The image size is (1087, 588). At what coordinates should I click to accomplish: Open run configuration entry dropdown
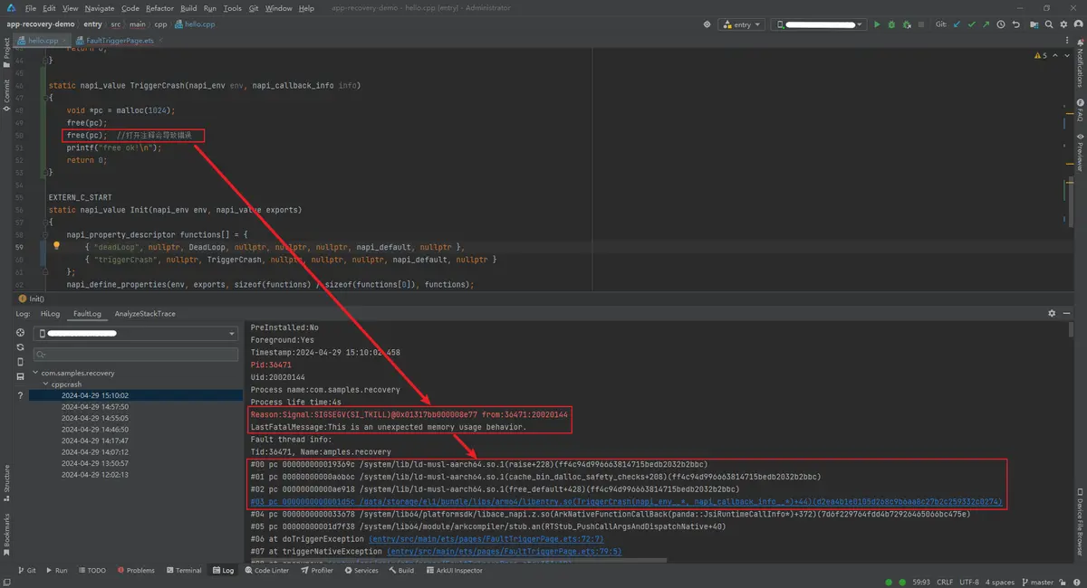[743, 24]
